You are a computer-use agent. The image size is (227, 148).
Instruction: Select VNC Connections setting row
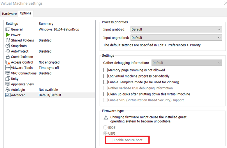click(x=50, y=73)
